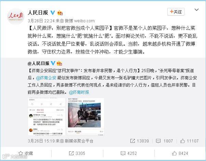The height and width of the screenshot is (161, 206).
Task: Follow the account with +关注 button
Action: click(176, 12)
